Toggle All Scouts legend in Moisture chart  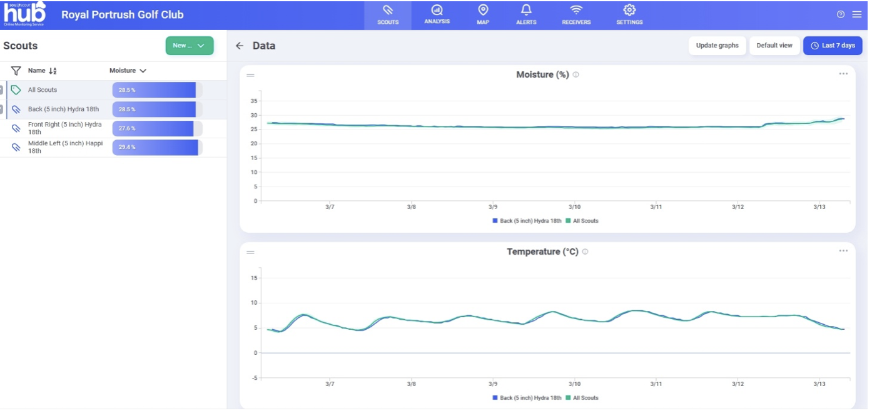[x=582, y=221]
